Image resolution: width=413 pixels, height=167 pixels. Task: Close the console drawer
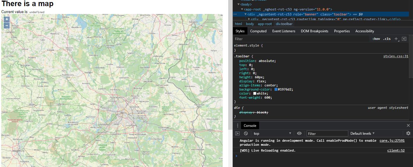coord(408,125)
